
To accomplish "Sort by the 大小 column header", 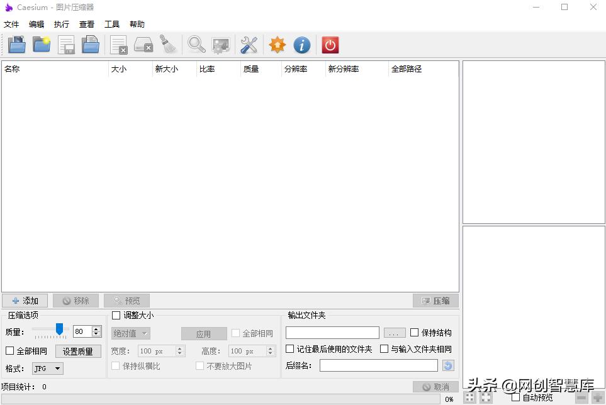I will pyautogui.click(x=131, y=69).
